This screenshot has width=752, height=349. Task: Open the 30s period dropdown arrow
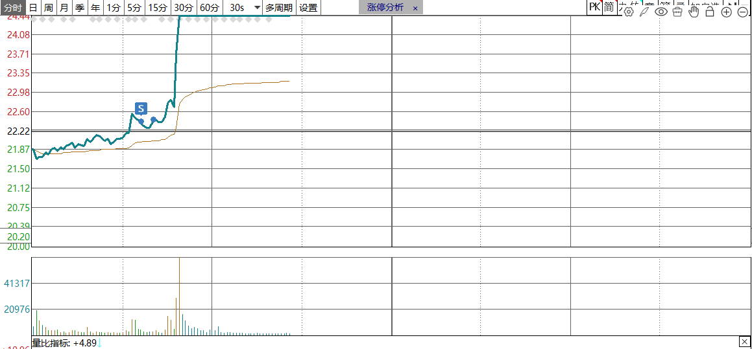click(257, 8)
